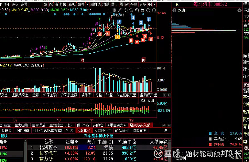Select the pen drawing tool icon
Image resolution: width=249 pixels, height=162 pixels.
point(120,10)
